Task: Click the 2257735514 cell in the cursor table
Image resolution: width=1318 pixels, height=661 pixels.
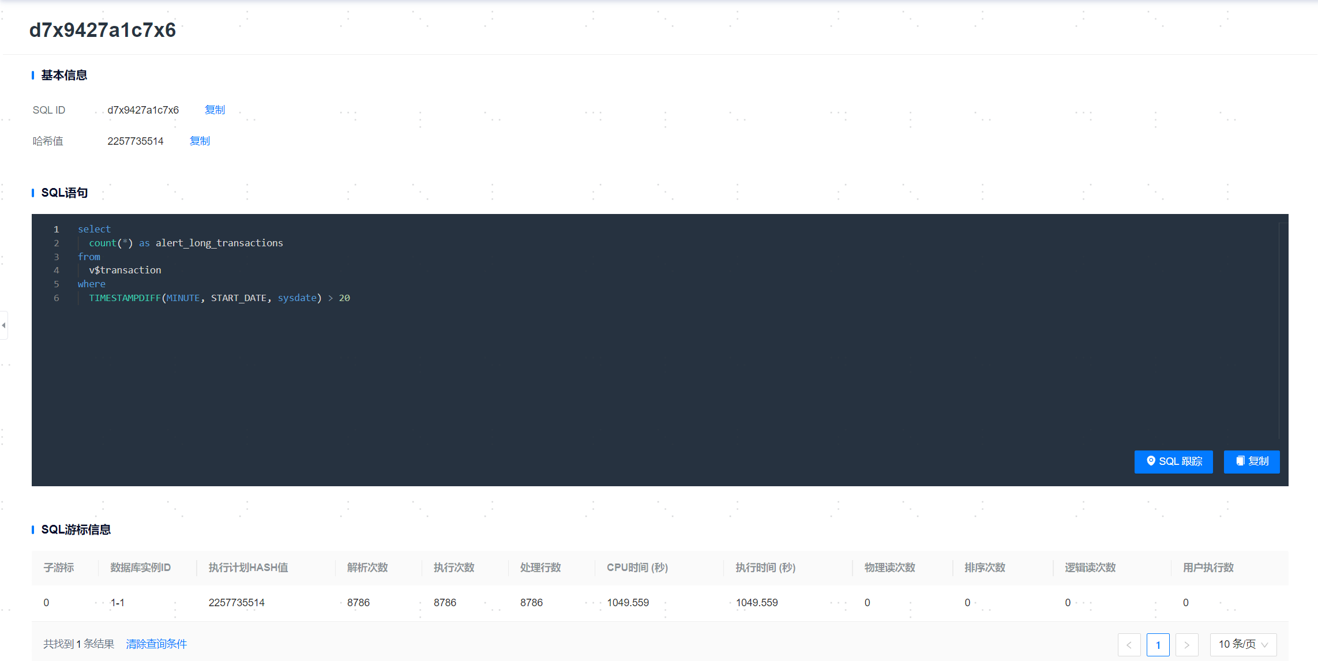Action: coord(236,603)
